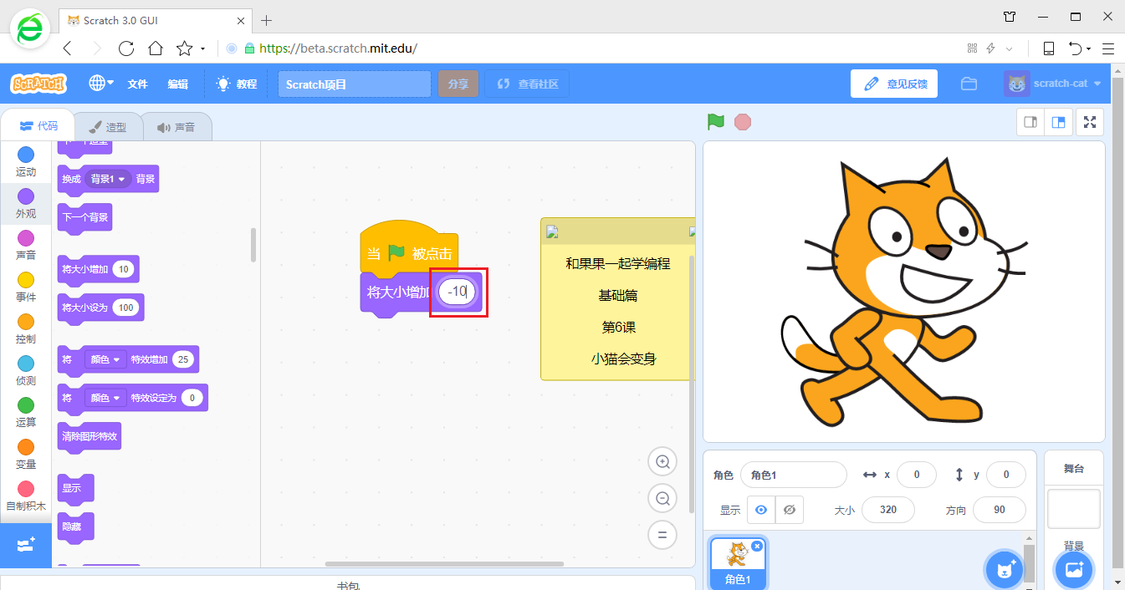Delete 角色1 sprite with x badge
This screenshot has width=1125, height=590.
[757, 546]
